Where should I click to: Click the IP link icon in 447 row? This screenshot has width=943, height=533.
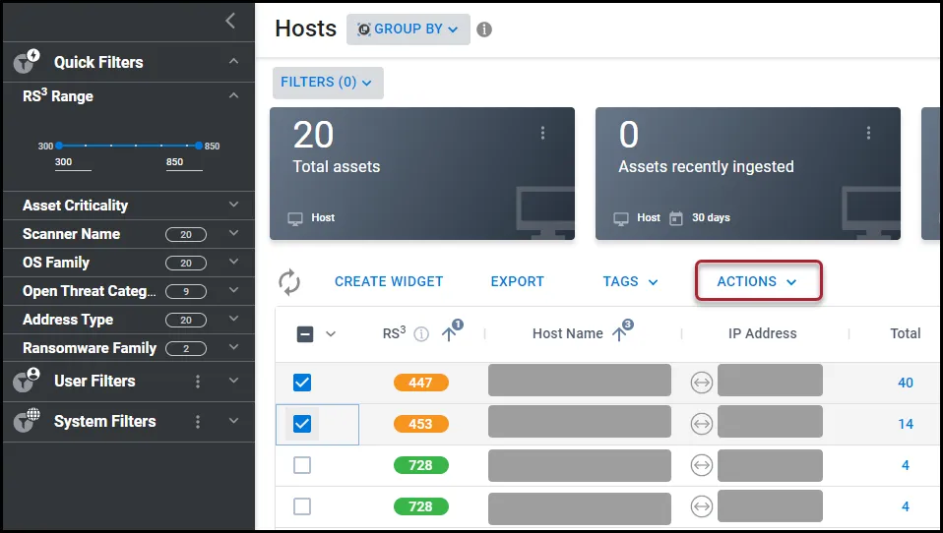701,383
